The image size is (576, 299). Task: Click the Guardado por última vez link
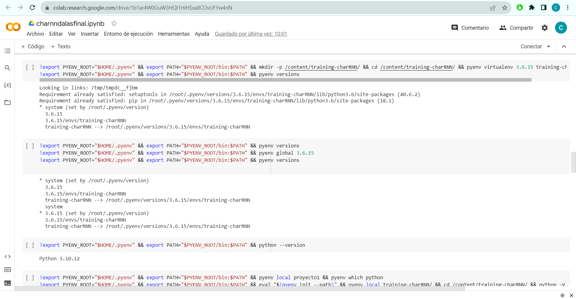click(251, 34)
